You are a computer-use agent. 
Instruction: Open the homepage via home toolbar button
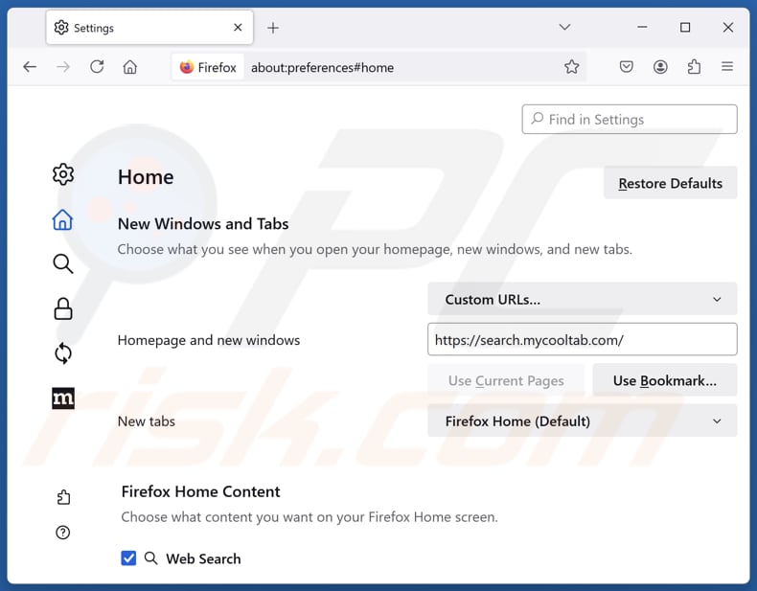tap(130, 67)
